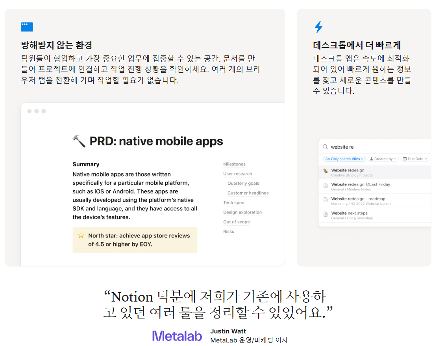Open the Only search titles filter
The image size is (444, 346).
click(344, 159)
